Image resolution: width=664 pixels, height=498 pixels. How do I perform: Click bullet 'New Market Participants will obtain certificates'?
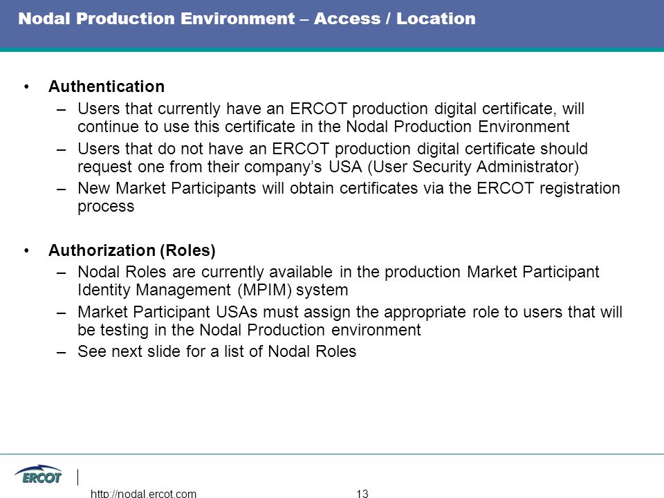click(x=349, y=197)
